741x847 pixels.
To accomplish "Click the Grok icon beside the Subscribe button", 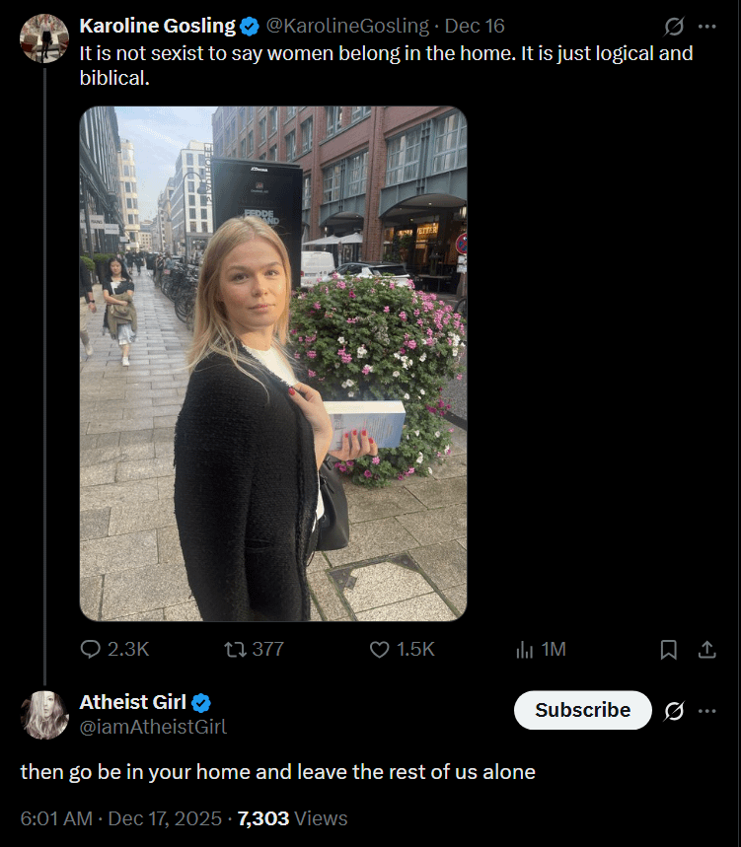I will click(x=675, y=711).
